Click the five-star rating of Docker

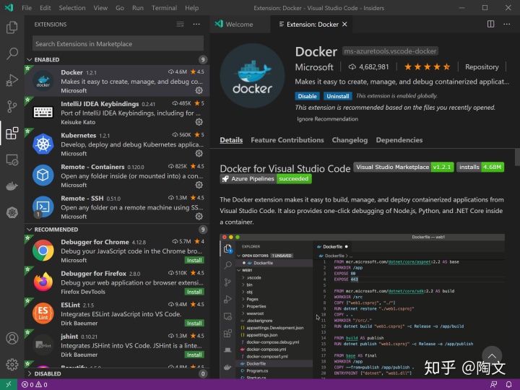point(427,67)
